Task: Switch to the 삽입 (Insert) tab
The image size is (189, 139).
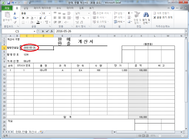Action: (26, 8)
